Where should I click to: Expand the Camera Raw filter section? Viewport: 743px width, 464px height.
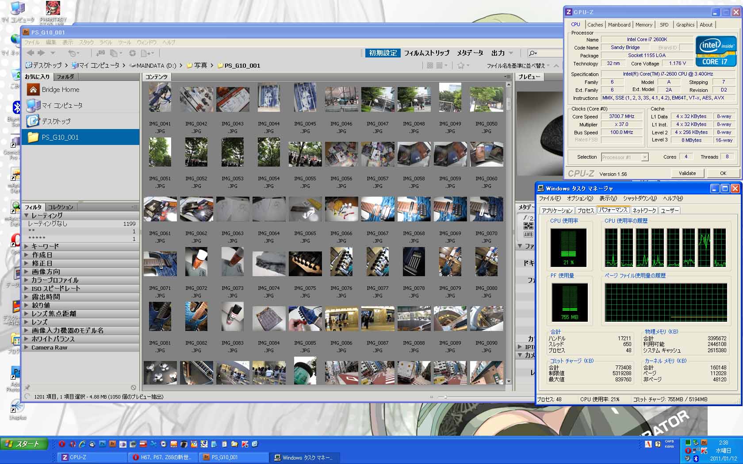27,347
